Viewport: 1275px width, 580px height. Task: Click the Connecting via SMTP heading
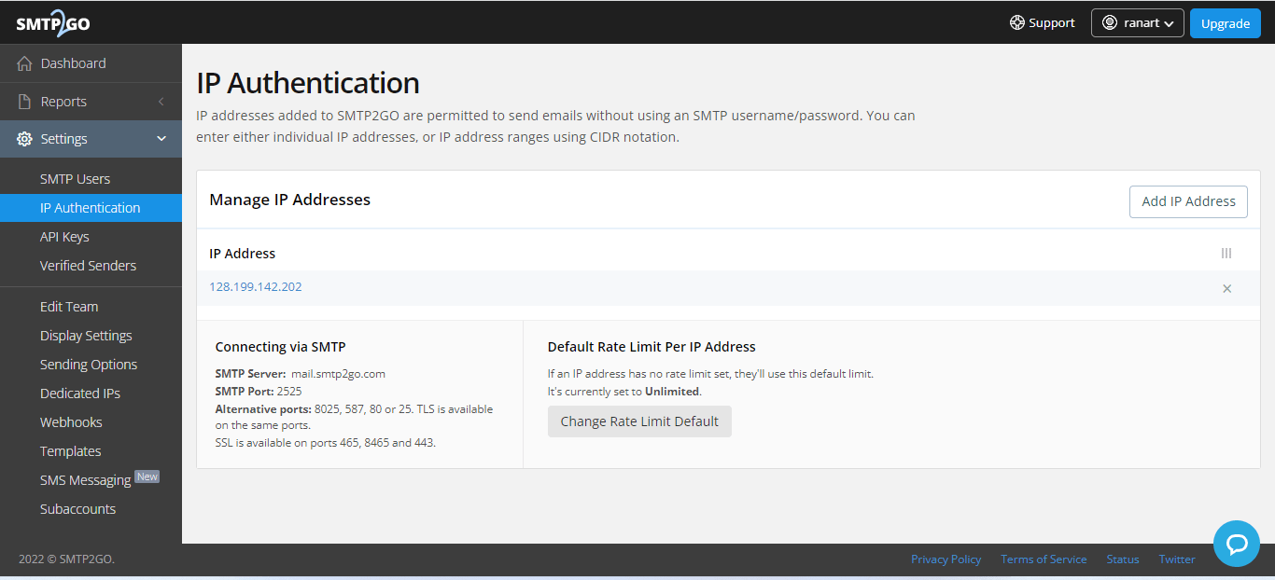point(281,347)
